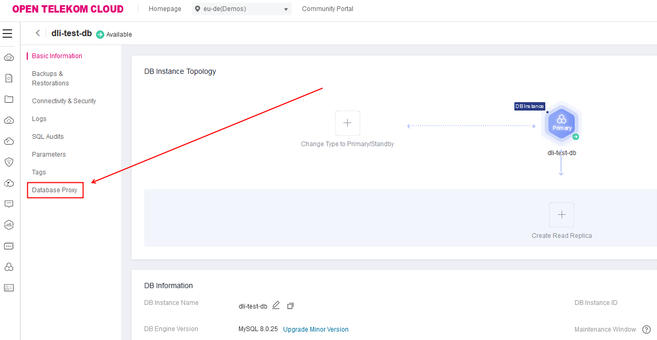The height and width of the screenshot is (340, 657).
Task: Open the eu-de(Demos) region dropdown
Action: 241,9
